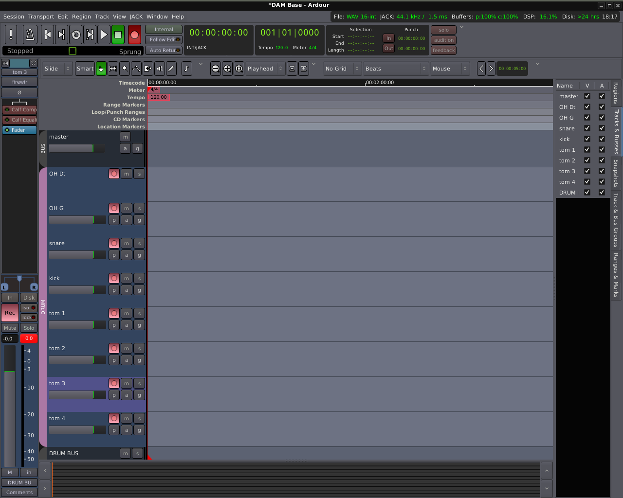Select the Range selection tool
The image size is (623, 498).
[113, 69]
